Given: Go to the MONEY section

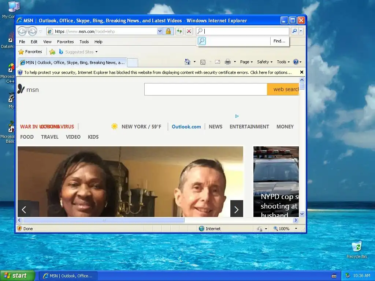Looking at the screenshot, I should tap(285, 127).
